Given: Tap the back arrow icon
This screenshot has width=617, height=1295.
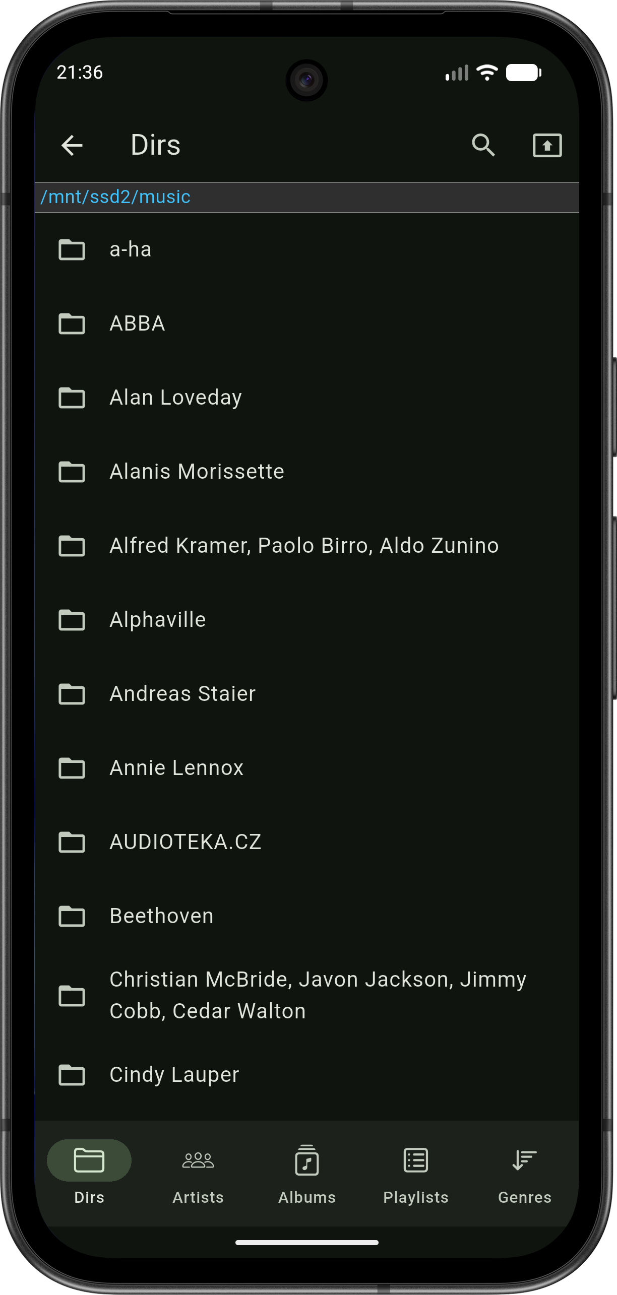Looking at the screenshot, I should pyautogui.click(x=72, y=146).
